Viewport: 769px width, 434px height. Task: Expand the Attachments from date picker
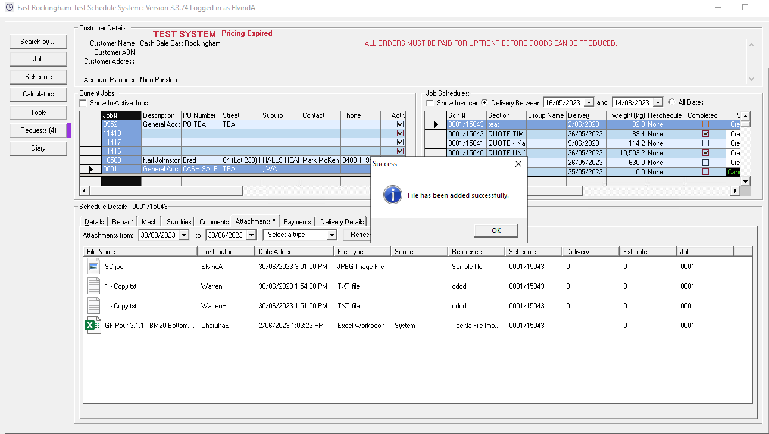183,235
